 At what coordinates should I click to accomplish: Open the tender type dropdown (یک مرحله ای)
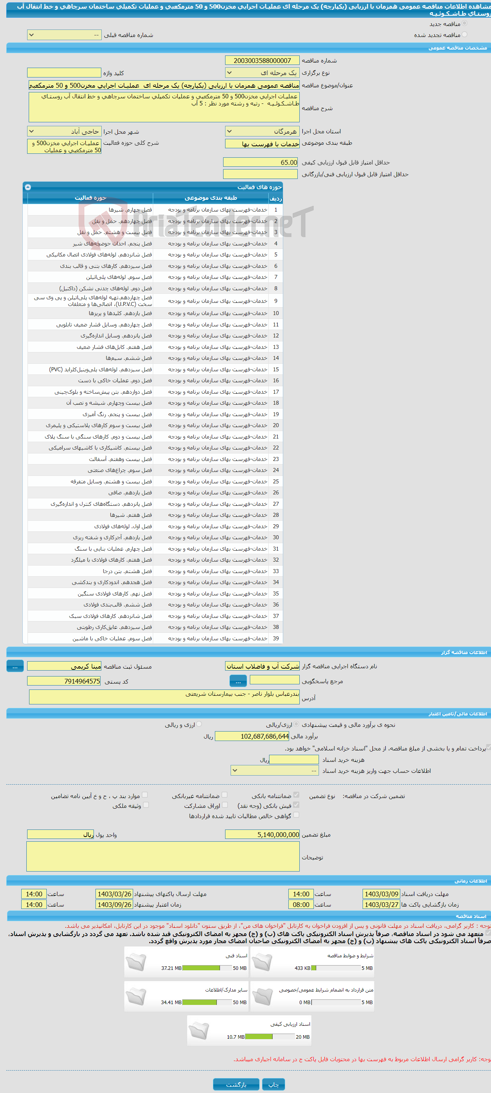(262, 73)
